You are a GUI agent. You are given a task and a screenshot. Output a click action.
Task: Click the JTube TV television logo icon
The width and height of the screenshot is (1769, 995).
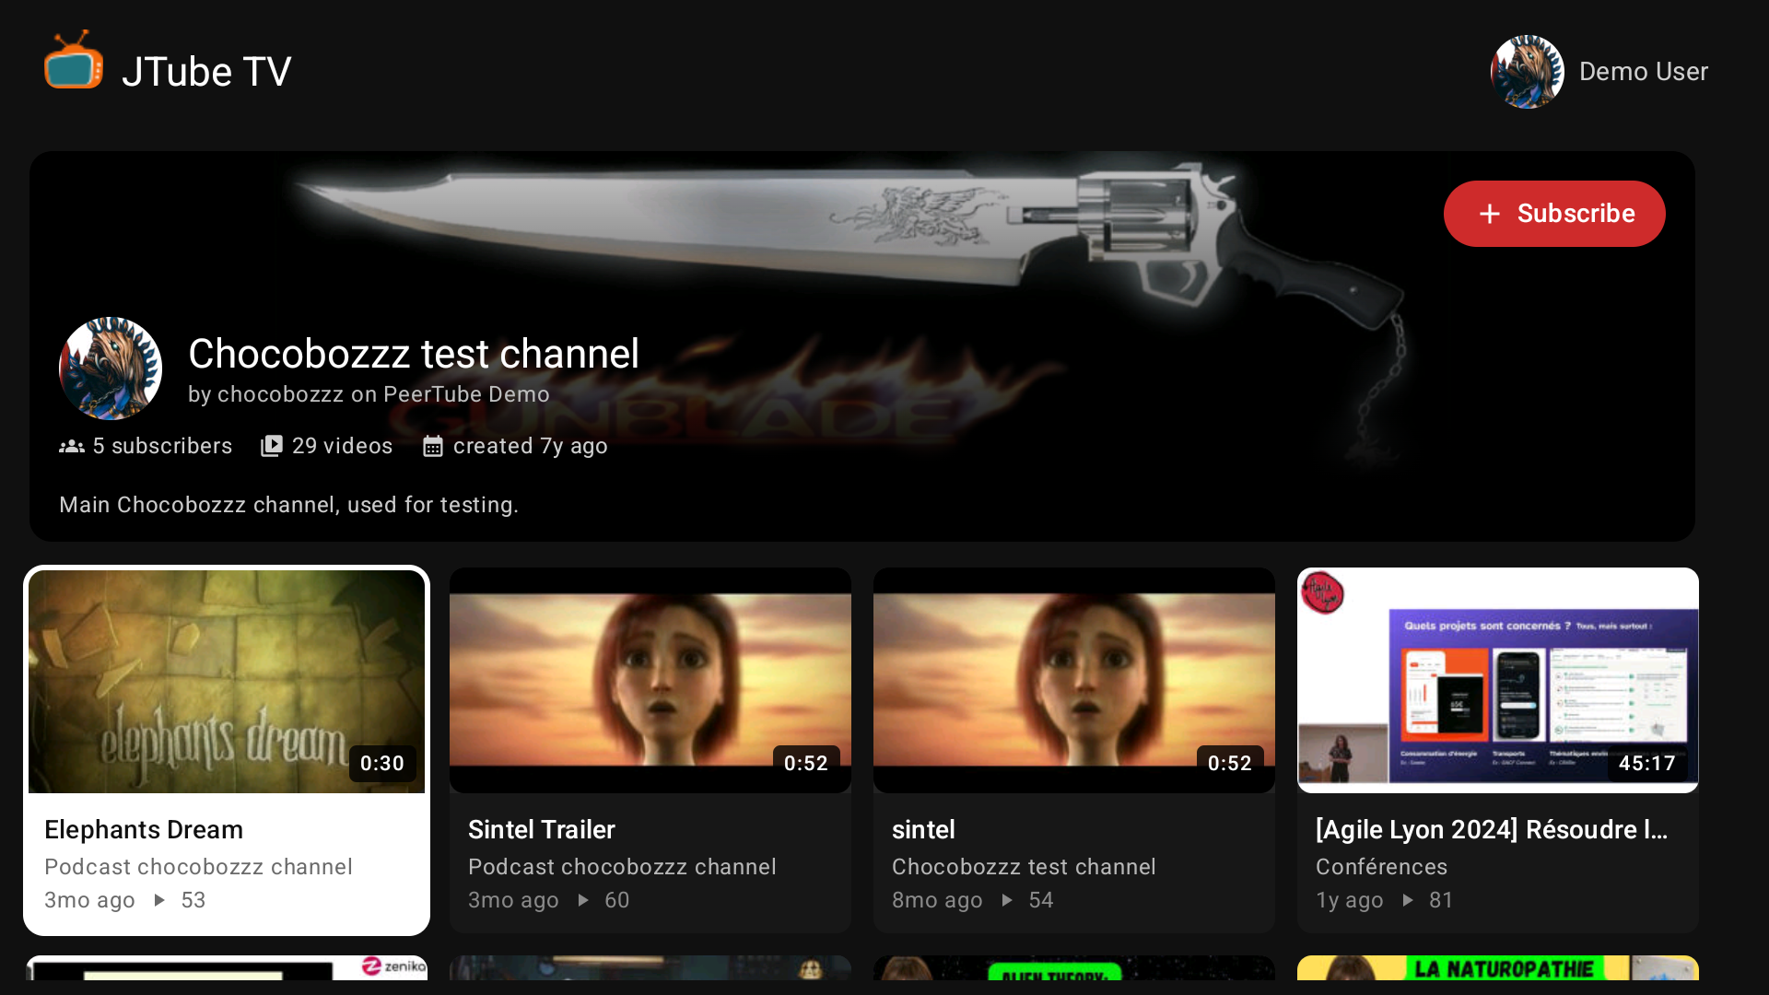[x=74, y=61]
